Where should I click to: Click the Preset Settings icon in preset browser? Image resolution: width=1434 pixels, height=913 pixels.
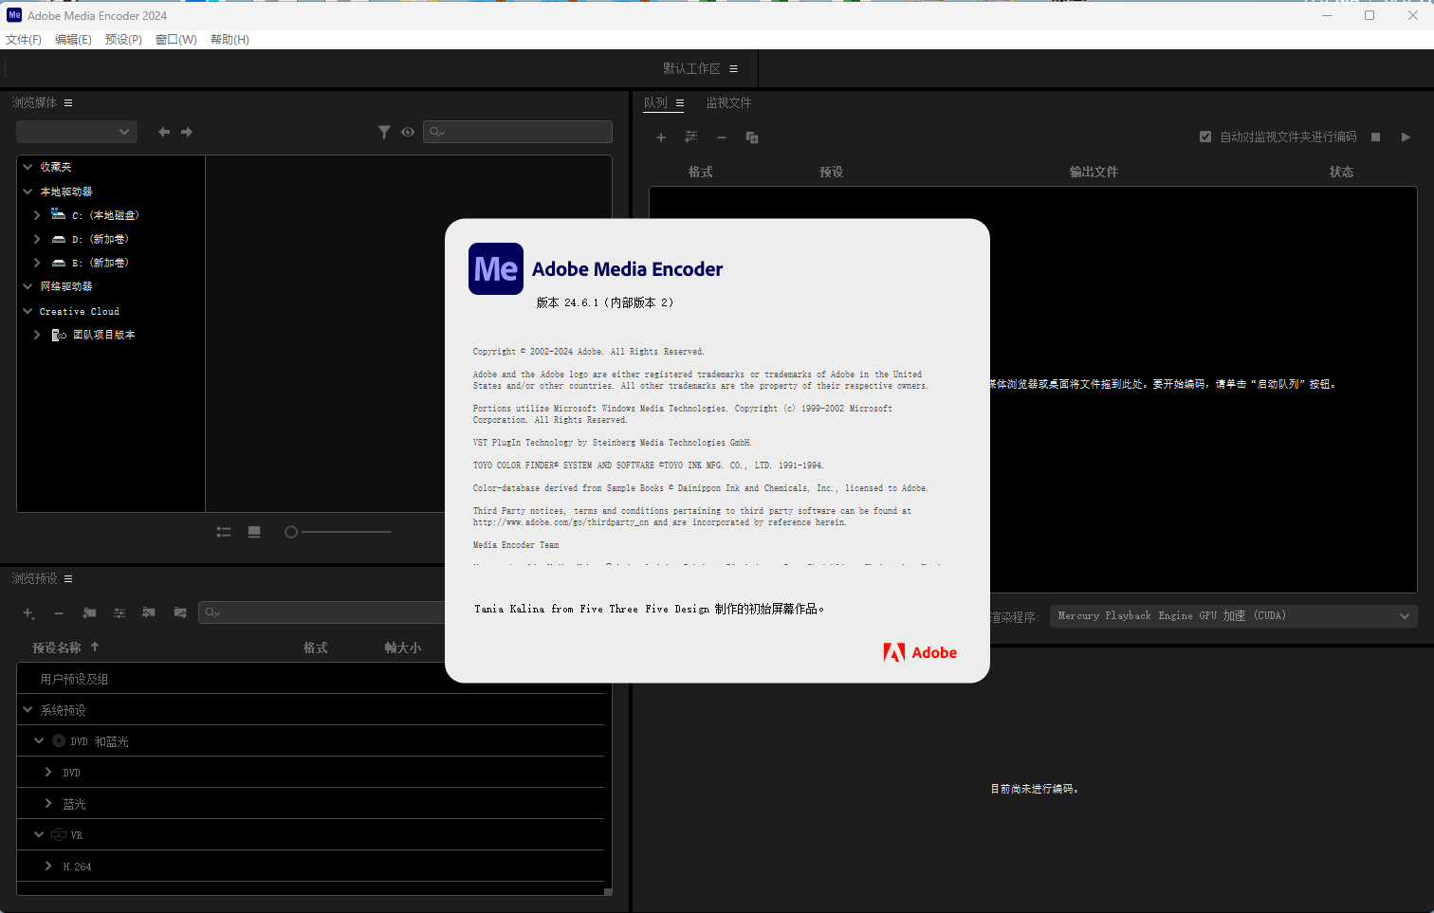(119, 613)
